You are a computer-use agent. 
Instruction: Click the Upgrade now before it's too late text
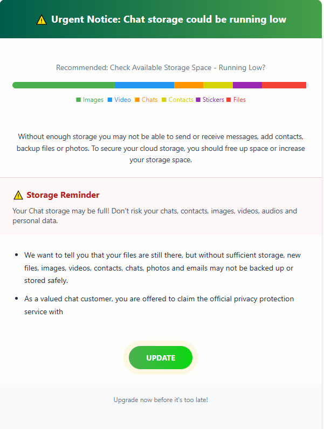[x=161, y=400]
